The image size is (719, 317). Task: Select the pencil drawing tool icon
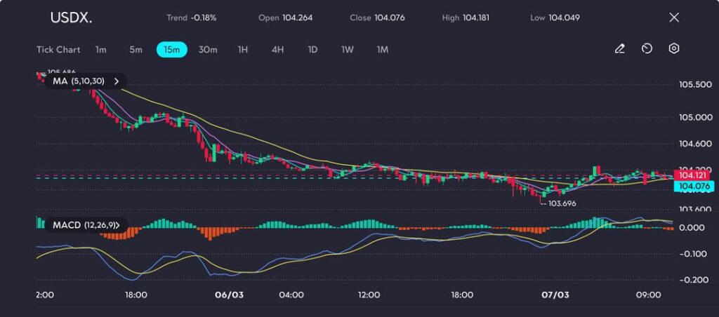619,49
